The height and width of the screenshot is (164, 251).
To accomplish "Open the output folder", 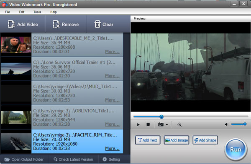I will click(24, 159).
